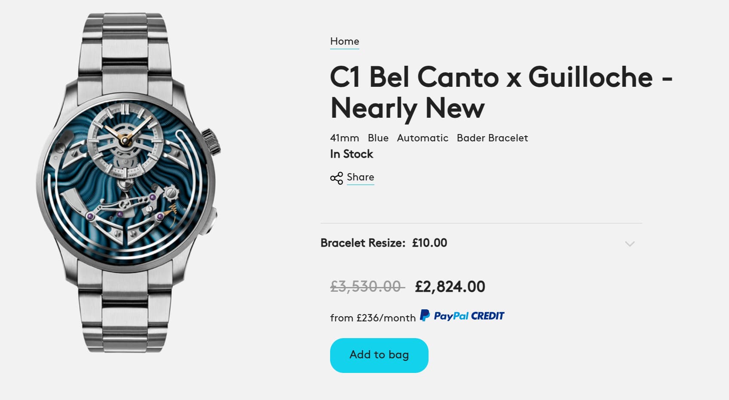Click the £2,824.00 sale price
The height and width of the screenshot is (400, 729).
pos(450,287)
